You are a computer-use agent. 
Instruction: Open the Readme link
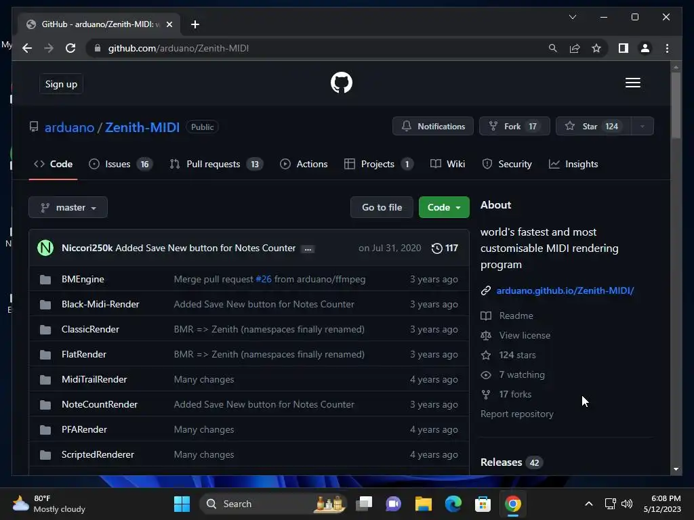pos(516,316)
